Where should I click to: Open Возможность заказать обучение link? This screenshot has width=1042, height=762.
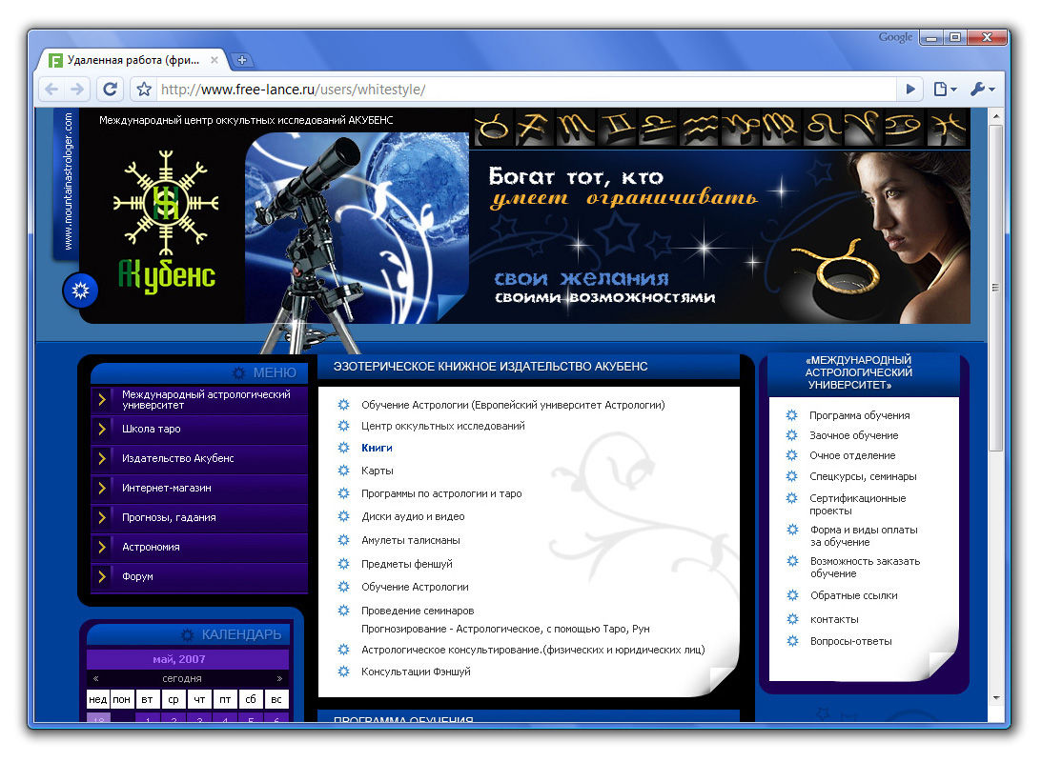pos(865,567)
